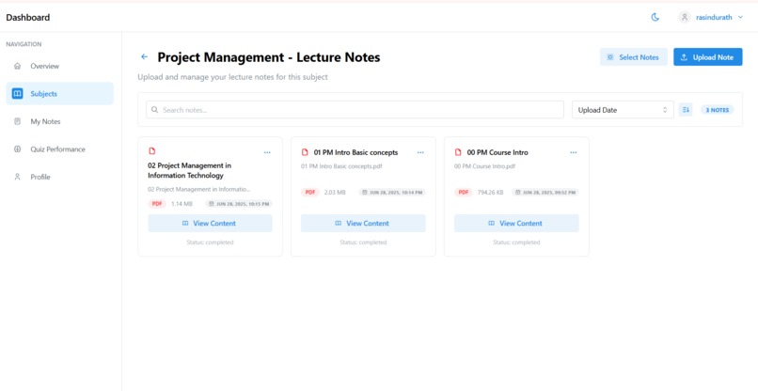Click the PDF badge on 1.14 MB note
Viewport: 758px width, 391px height.
click(157, 204)
